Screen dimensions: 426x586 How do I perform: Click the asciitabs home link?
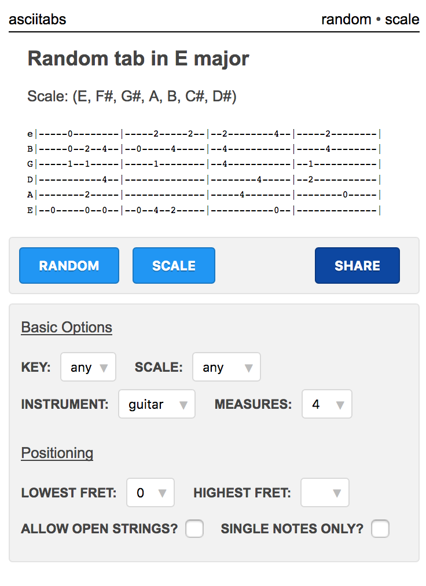[38, 20]
